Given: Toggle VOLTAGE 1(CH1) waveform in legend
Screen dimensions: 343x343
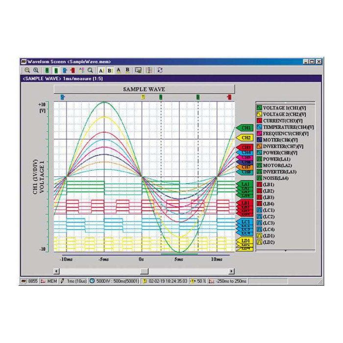Looking at the screenshot, I should (x=259, y=108).
